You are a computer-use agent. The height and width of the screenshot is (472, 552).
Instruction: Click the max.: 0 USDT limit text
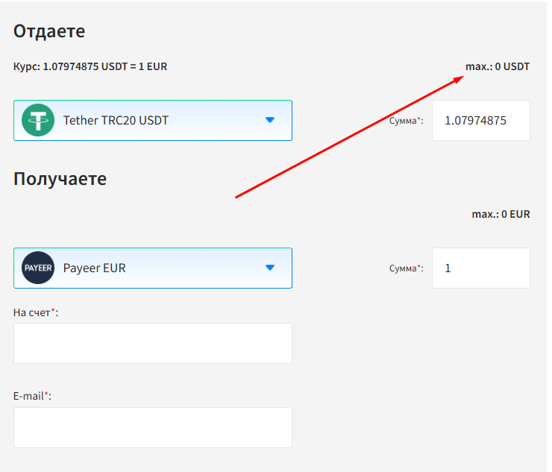pos(498,66)
